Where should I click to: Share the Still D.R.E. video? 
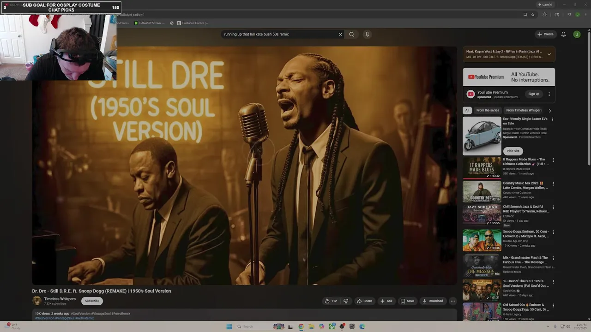(x=364, y=301)
